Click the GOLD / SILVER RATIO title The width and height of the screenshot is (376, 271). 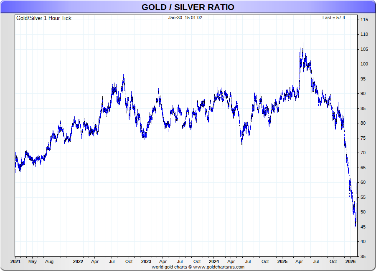click(188, 7)
